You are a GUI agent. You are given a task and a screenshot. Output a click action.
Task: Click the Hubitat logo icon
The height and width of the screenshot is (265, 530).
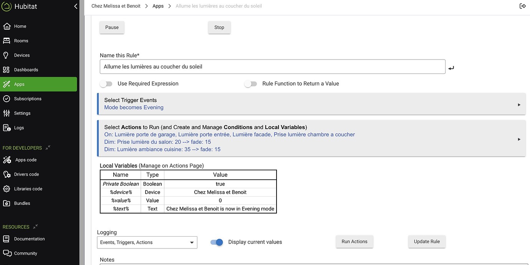(7, 7)
